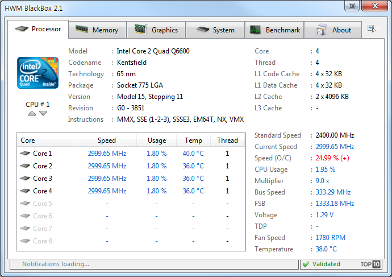Click the G0 - 3851 revision value

tap(131, 108)
